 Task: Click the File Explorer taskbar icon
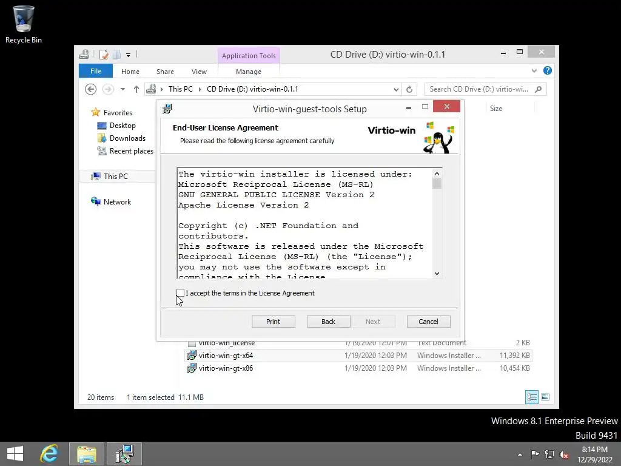click(x=87, y=454)
